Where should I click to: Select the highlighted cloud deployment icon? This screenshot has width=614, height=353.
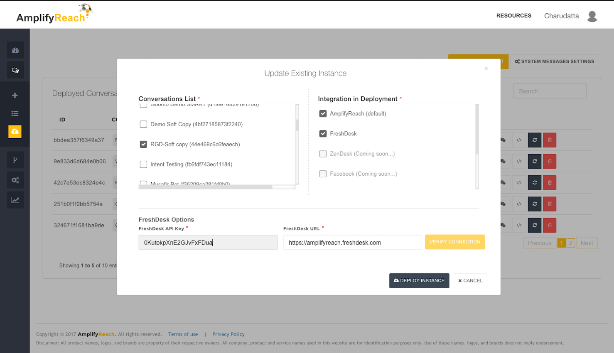pyautogui.click(x=15, y=132)
